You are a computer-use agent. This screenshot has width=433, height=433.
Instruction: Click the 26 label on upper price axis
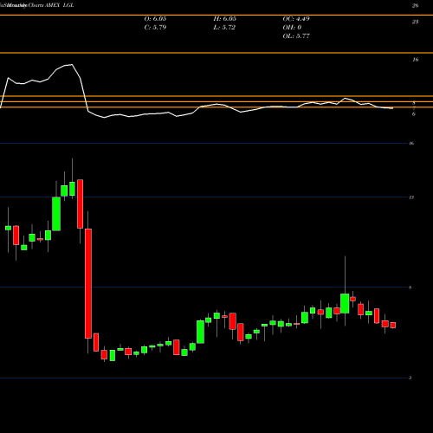click(x=415, y=5)
